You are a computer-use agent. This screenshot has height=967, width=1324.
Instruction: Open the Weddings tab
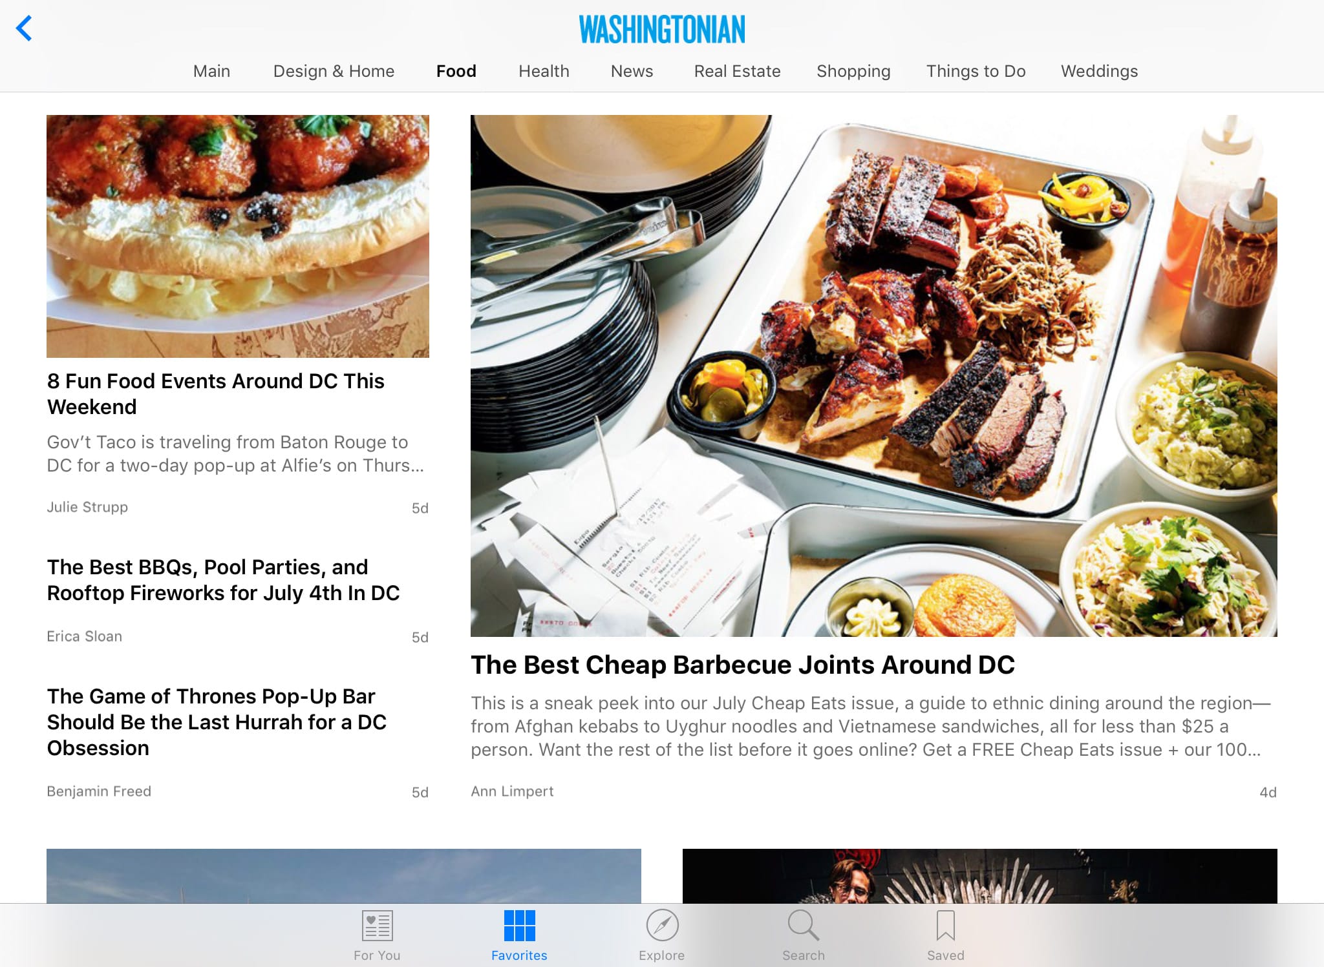(x=1099, y=71)
